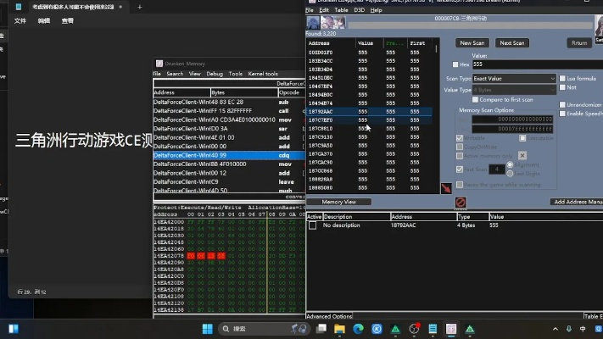
Task: Open the Debug menu in Memory Viewer
Action: point(215,74)
